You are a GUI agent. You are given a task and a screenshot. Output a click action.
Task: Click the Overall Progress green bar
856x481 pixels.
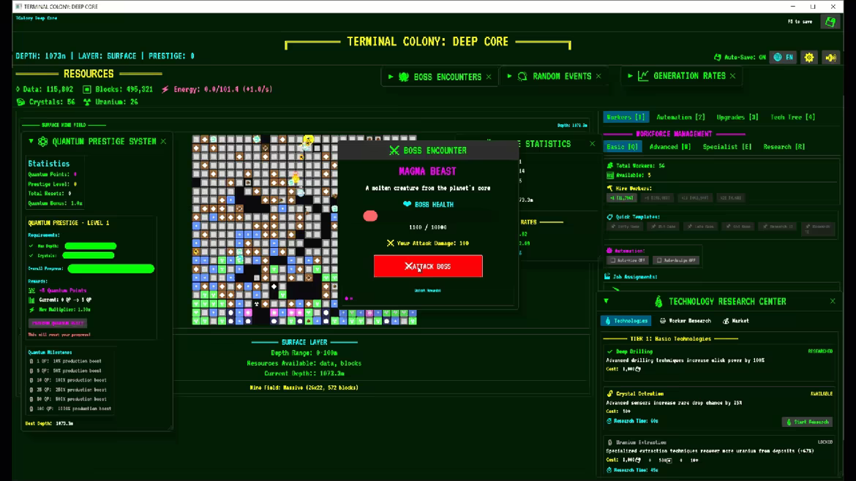(x=110, y=268)
